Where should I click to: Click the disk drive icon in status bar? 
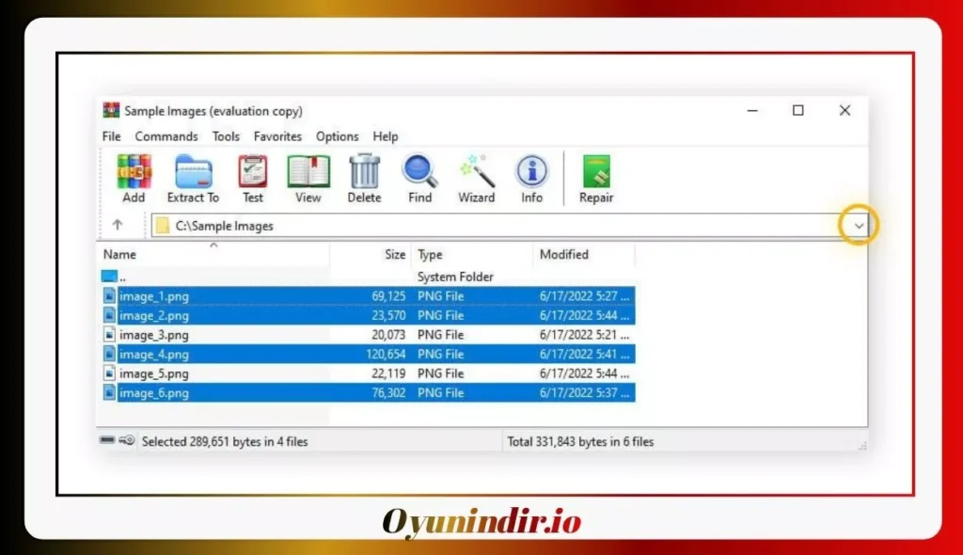tap(107, 440)
